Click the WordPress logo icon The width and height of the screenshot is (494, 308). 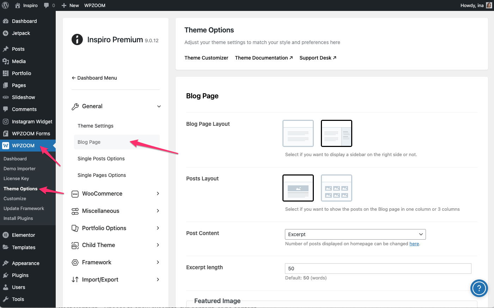(x=5, y=5)
